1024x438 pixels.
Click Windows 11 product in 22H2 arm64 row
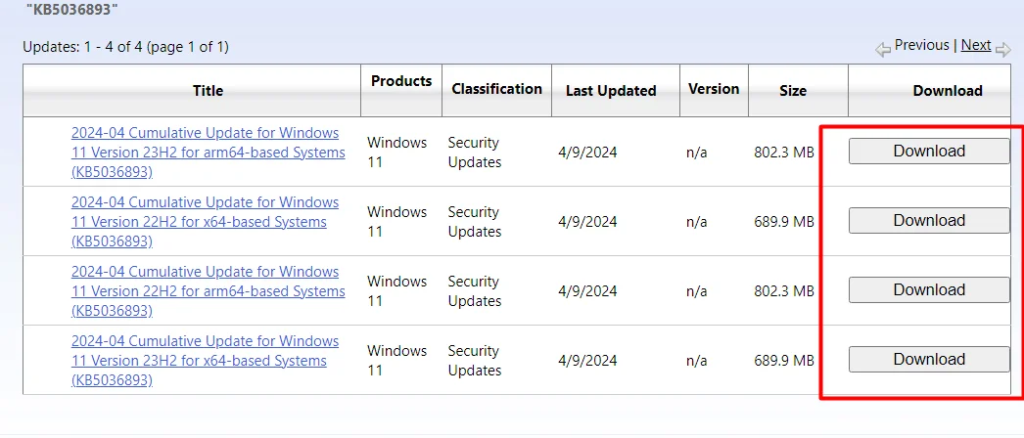pos(397,291)
